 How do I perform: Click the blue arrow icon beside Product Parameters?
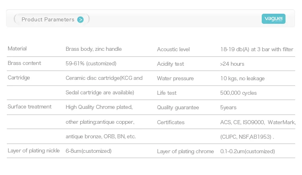(x=81, y=19)
